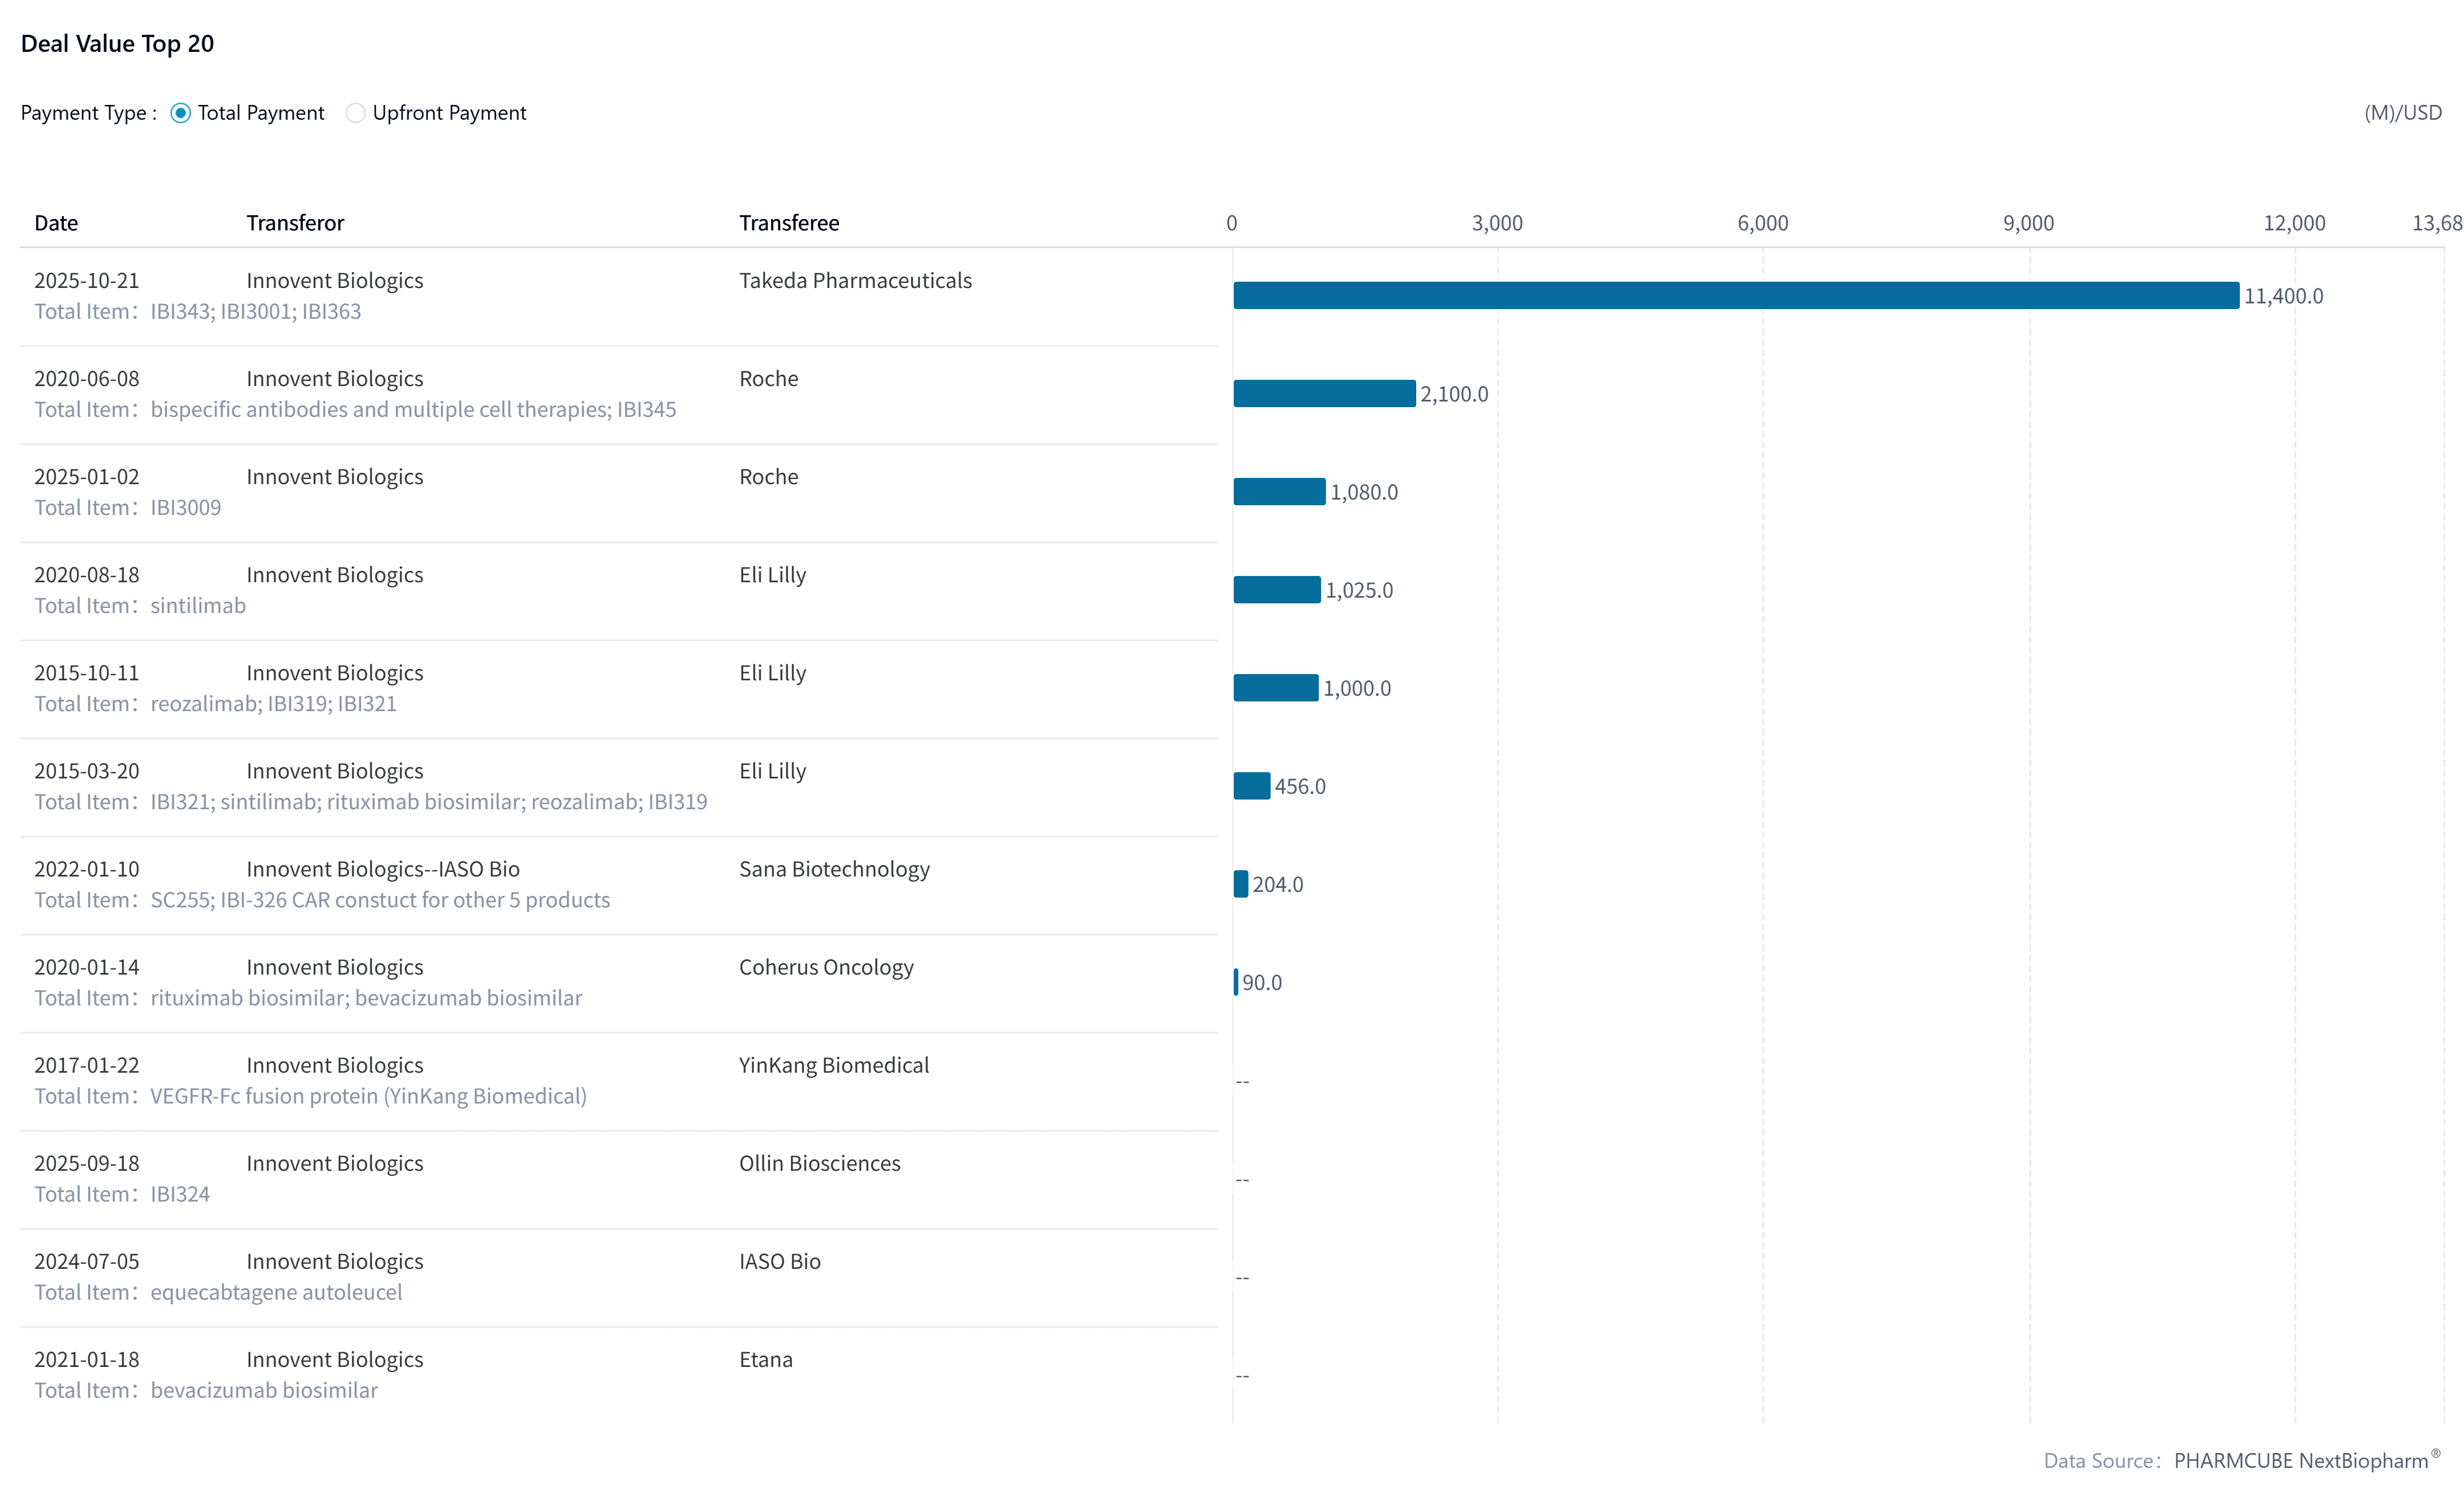Click the Transferor column header
Image resolution: width=2464 pixels, height=1485 pixels.
click(x=295, y=222)
